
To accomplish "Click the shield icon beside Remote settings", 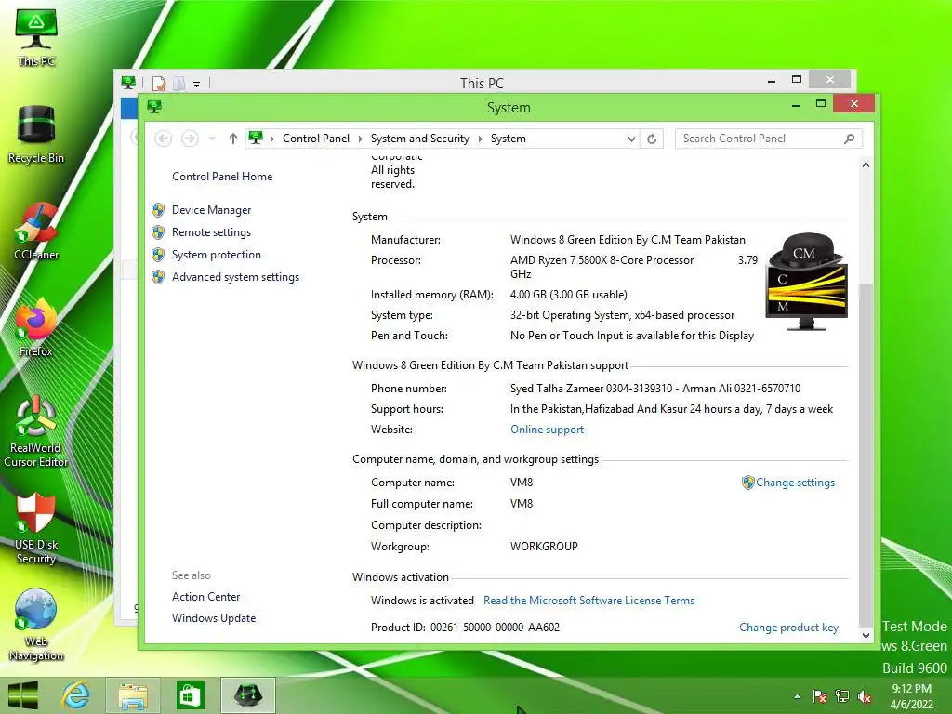I will point(158,232).
